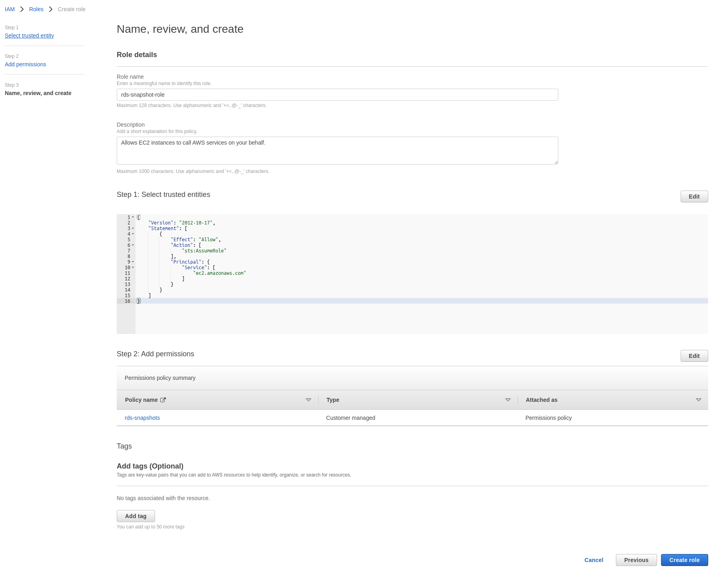Collapse the statement object fold on line 4

133,234
